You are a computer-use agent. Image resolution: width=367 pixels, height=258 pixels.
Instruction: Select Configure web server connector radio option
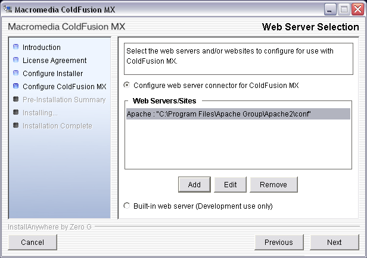(126, 85)
